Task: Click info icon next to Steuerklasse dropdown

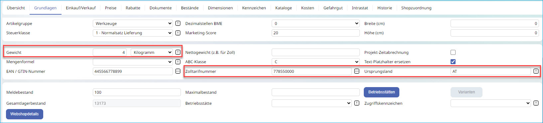Action: tap(178, 33)
